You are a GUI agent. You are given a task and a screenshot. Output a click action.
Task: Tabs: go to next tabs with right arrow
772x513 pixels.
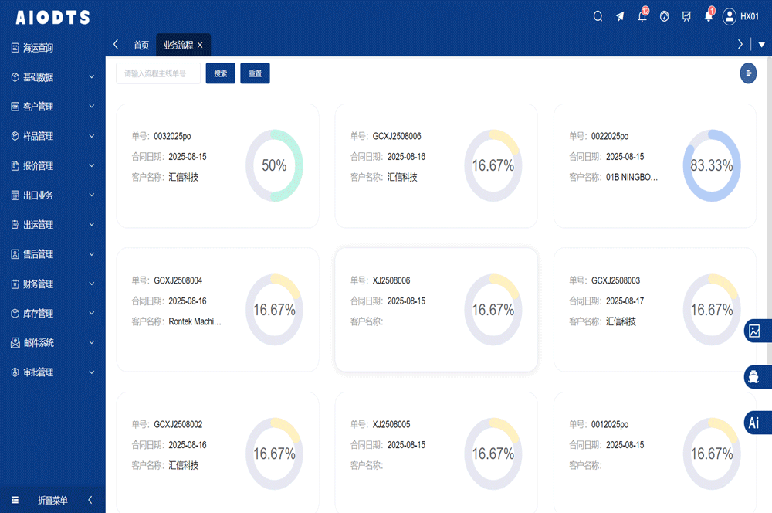pyautogui.click(x=740, y=44)
